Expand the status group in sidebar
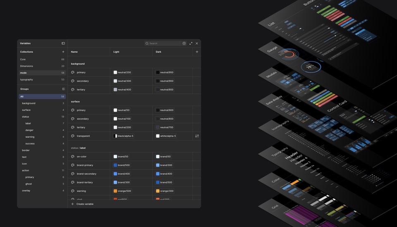 pos(42,117)
